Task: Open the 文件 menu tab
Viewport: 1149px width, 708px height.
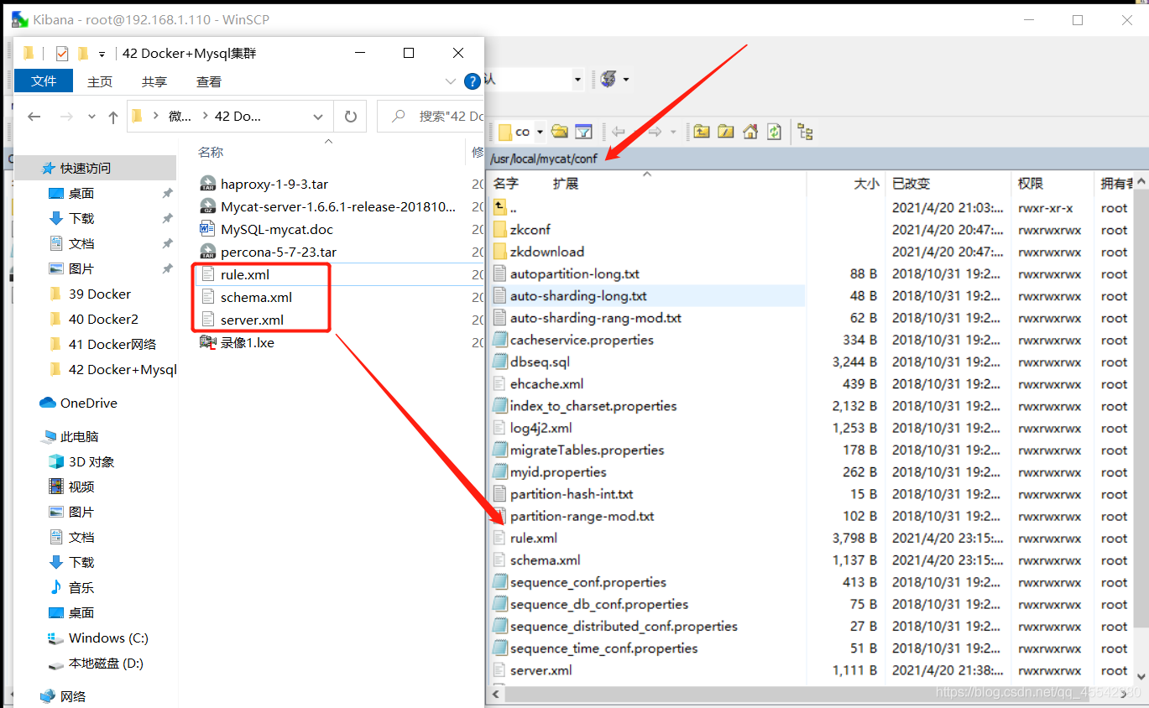Action: [44, 81]
